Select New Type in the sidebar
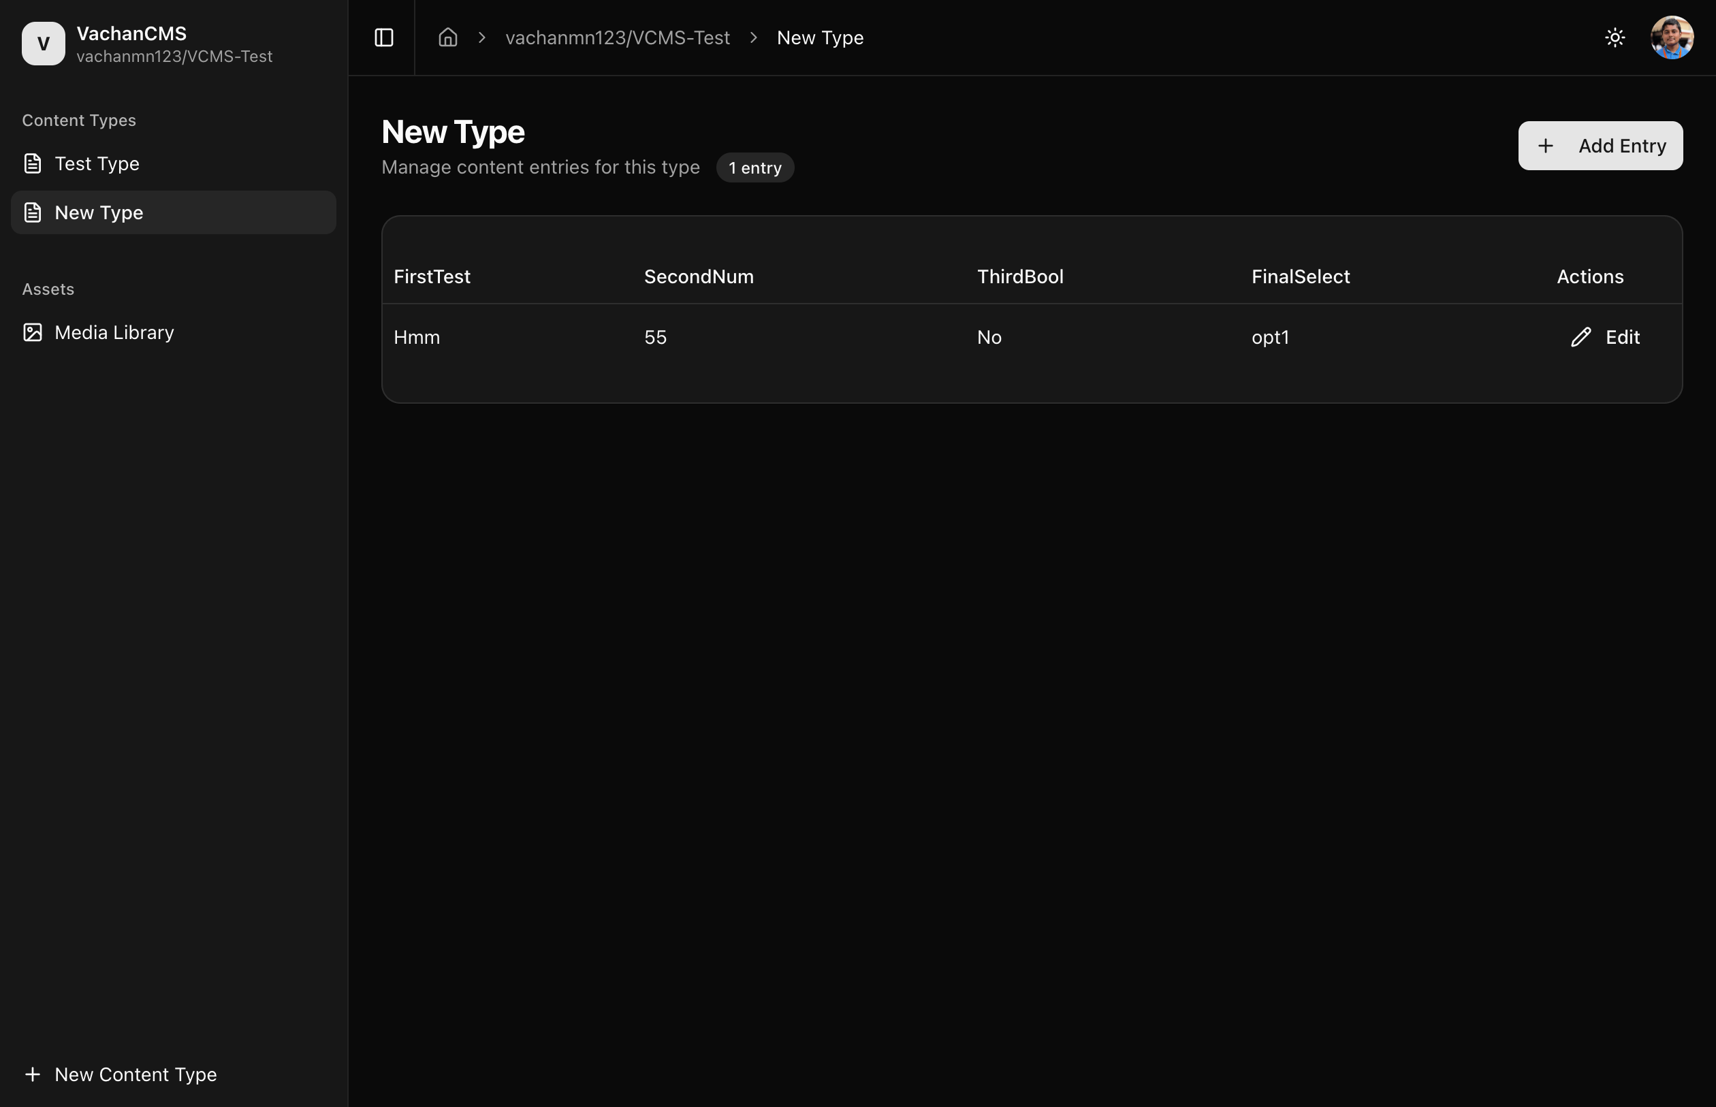 pos(99,213)
